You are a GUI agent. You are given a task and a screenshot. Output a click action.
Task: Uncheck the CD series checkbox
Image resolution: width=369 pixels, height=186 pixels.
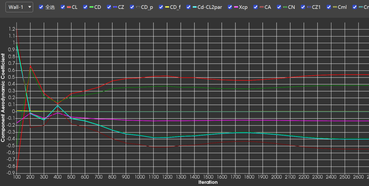85,7
